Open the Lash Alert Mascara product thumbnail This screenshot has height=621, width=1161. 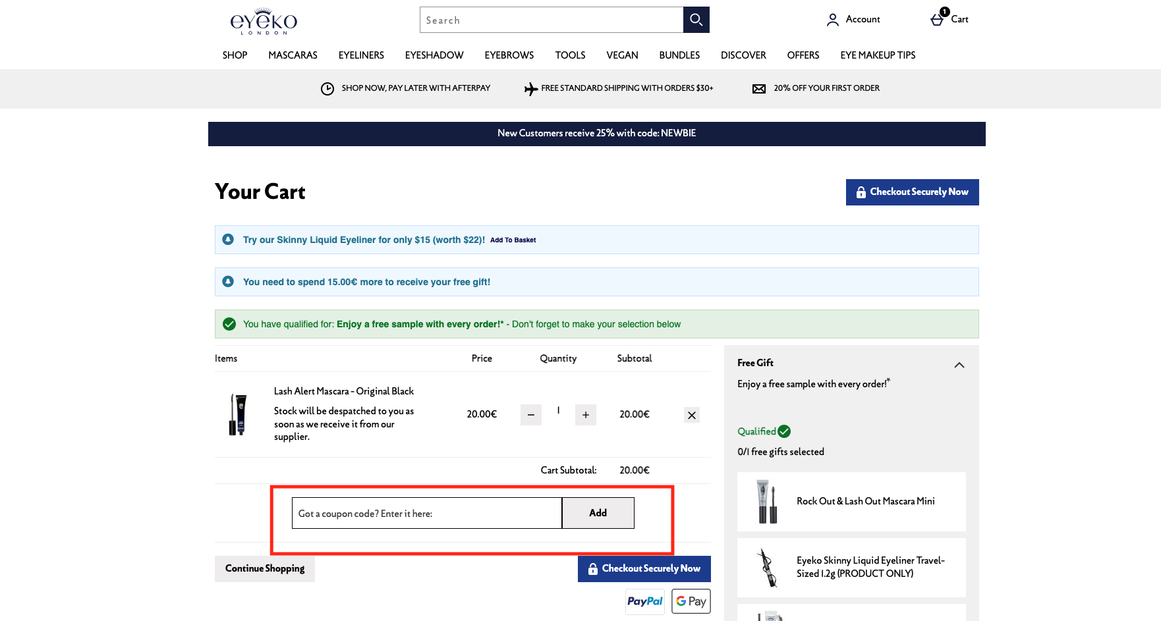(238, 415)
